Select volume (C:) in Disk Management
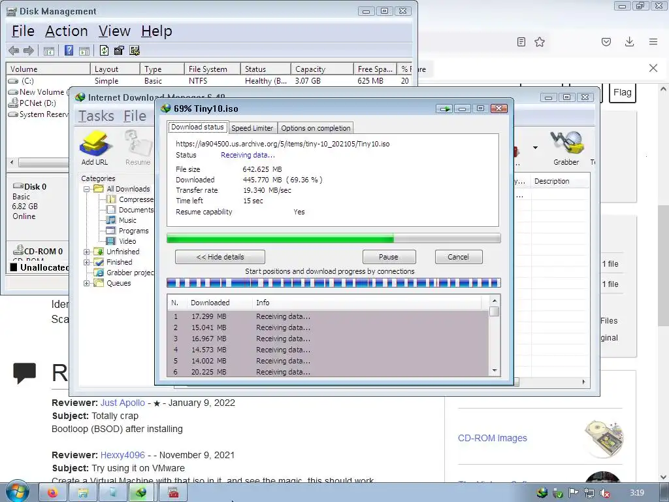669x502 pixels. 27,80
